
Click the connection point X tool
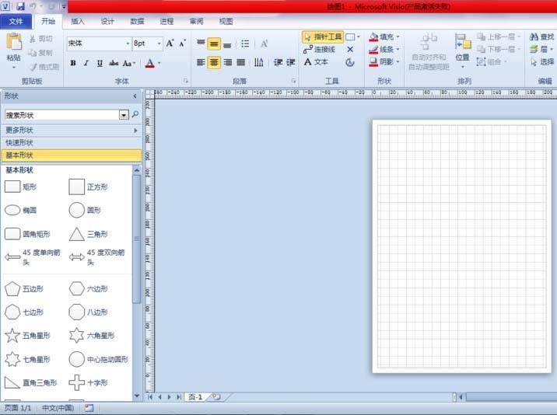click(x=350, y=49)
